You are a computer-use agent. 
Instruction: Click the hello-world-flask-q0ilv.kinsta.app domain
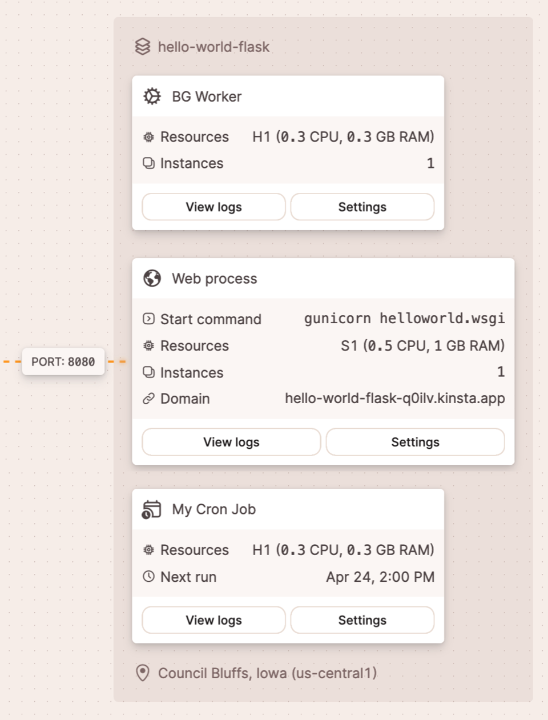coord(394,399)
